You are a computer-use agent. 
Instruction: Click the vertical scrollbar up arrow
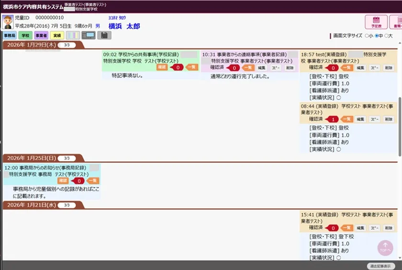coord(400,43)
